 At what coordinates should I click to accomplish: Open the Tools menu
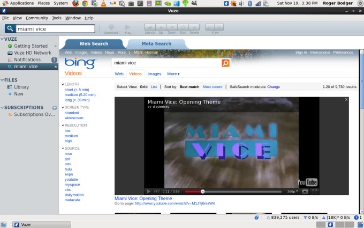pos(56,18)
